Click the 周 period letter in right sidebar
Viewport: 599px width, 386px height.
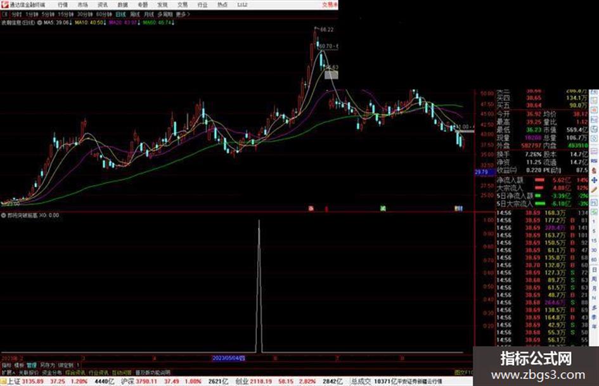click(x=594, y=280)
